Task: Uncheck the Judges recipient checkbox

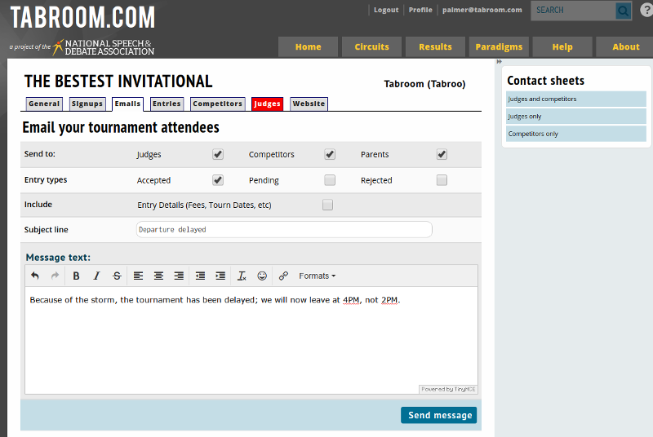Action: (x=218, y=154)
